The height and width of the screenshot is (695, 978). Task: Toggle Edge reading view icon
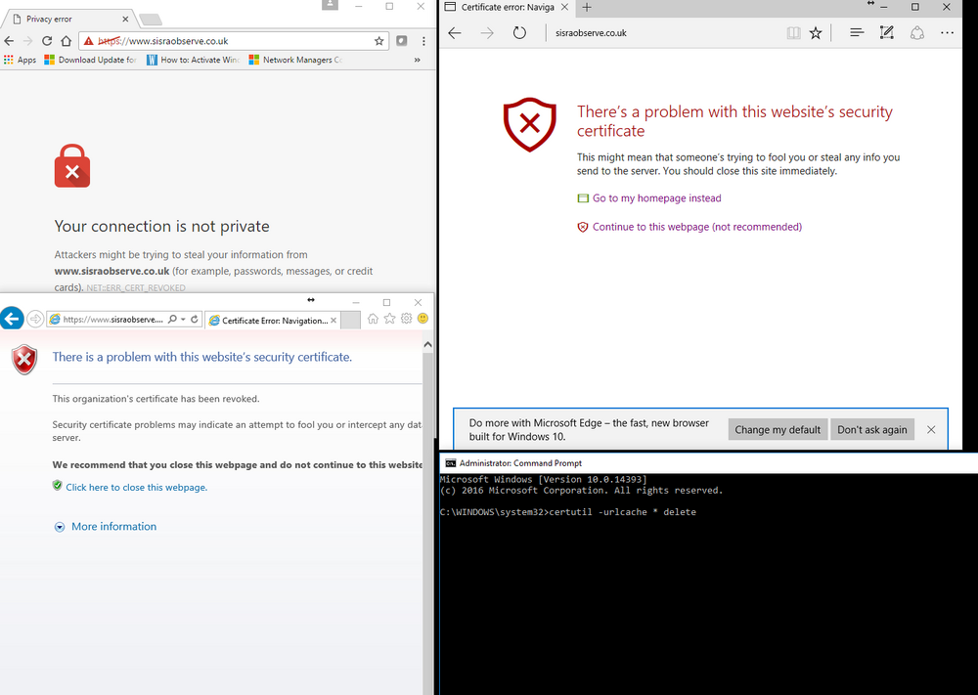[x=793, y=33]
